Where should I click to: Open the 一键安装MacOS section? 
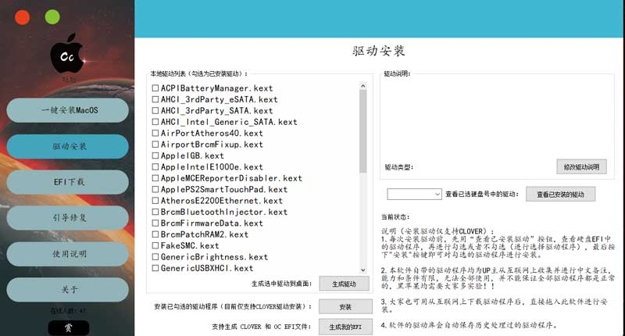click(x=68, y=110)
